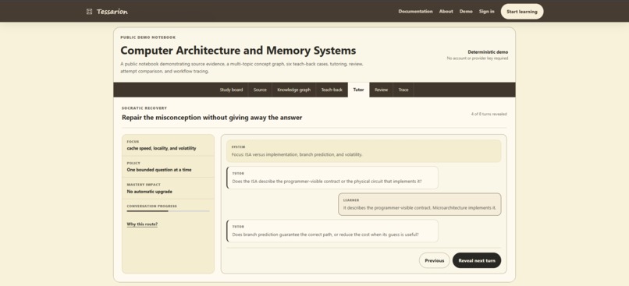Click Reveal next turn button

(x=477, y=260)
